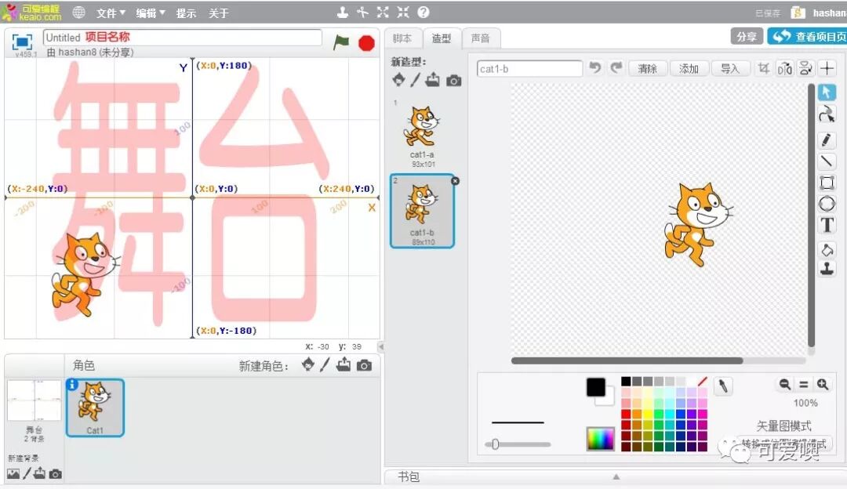Choose backdrop from library
The height and width of the screenshot is (489, 847).
tap(13, 474)
